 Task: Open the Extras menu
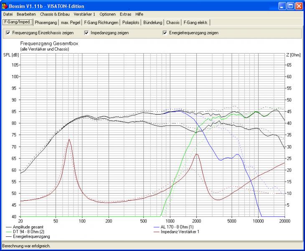(125, 14)
